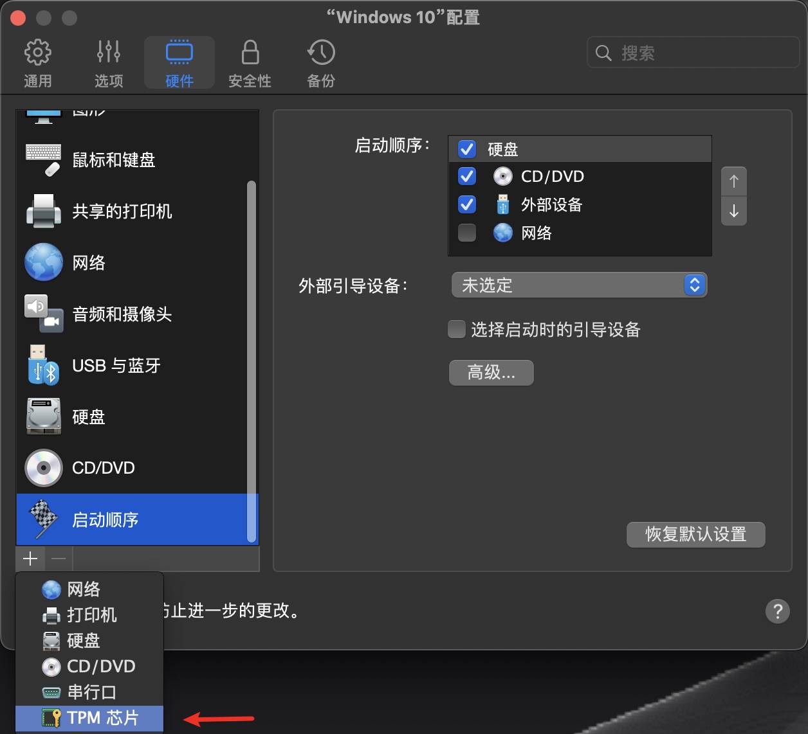Click the CD/DVD disc icon in boot list
The height and width of the screenshot is (734, 808).
coord(503,176)
